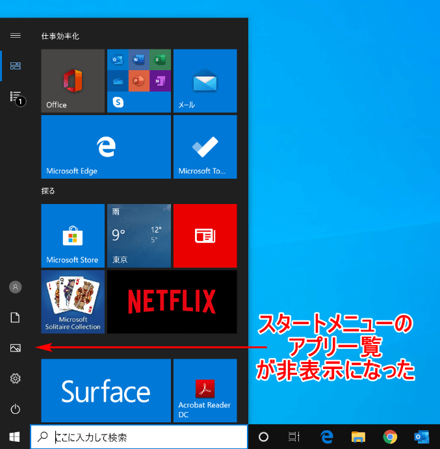Viewport: 440px width, 449px height.
Task: Open OneDrive in the Office folder tile
Action: click(118, 81)
